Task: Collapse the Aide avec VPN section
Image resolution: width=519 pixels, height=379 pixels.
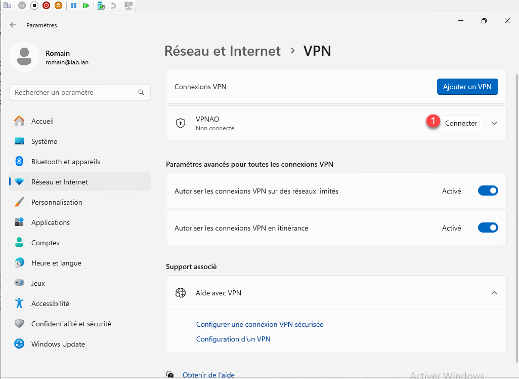Action: coord(494,293)
